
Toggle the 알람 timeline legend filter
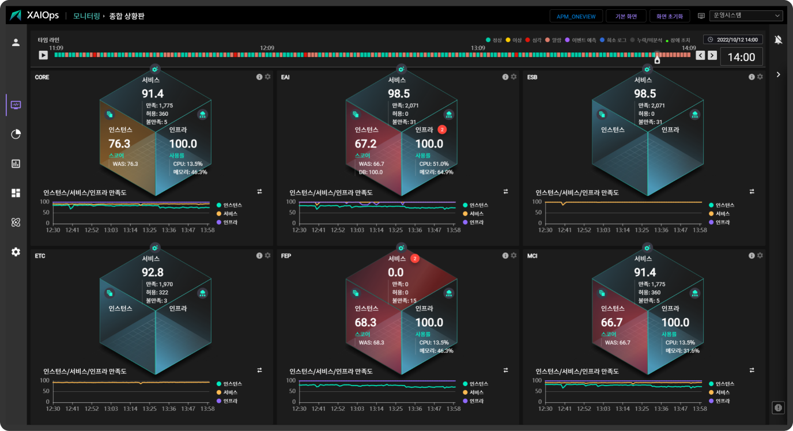(x=553, y=40)
